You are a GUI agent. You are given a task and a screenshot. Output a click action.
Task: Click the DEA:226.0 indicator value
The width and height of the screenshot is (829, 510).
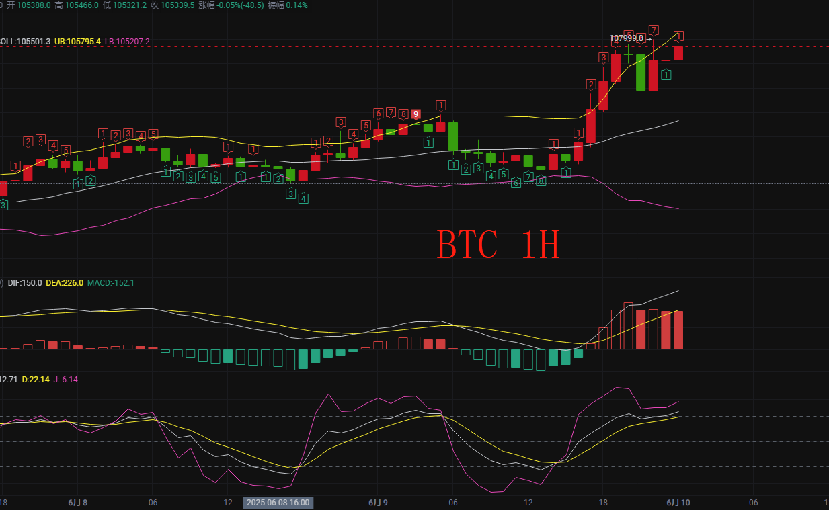click(x=65, y=283)
